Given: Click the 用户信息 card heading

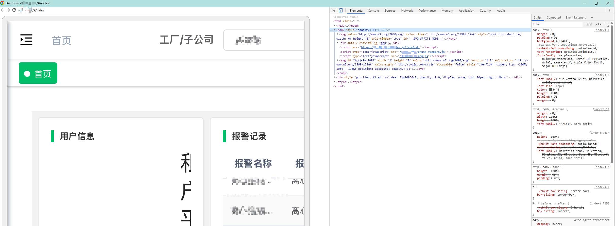Looking at the screenshot, I should coord(77,136).
